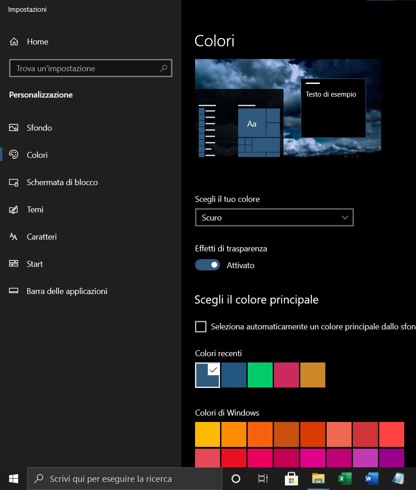Click the Sfondo picture icon

[x=14, y=127]
